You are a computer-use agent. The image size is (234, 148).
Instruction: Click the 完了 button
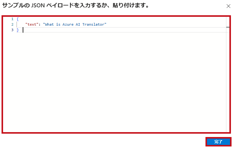point(218,142)
